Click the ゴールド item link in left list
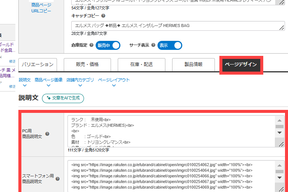The height and width of the screenshot is (192, 288). 7,47
